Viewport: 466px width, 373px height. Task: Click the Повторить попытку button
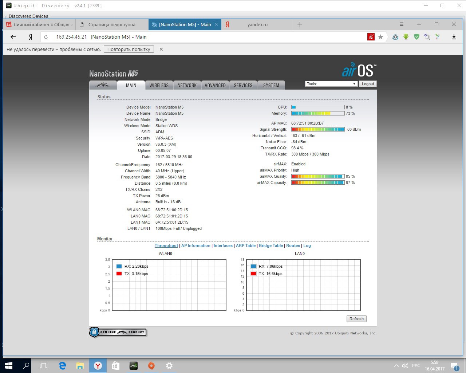point(129,49)
